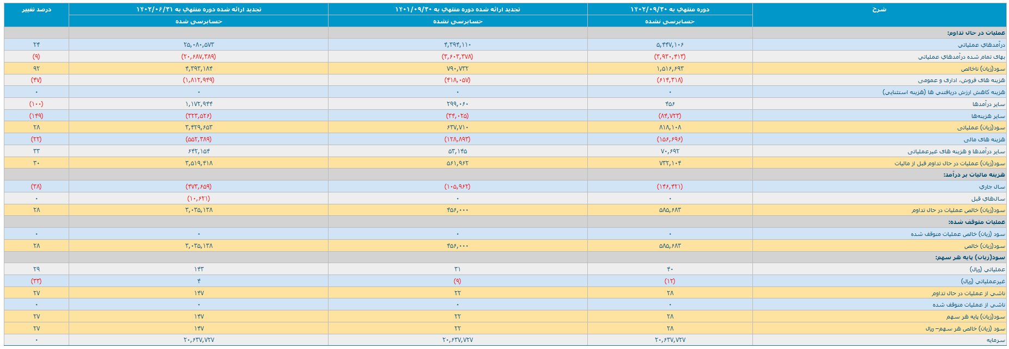Image resolution: width=1009 pixels, height=349 pixels.
Task: Click the 'سرمایه' row label
Action: [995, 340]
